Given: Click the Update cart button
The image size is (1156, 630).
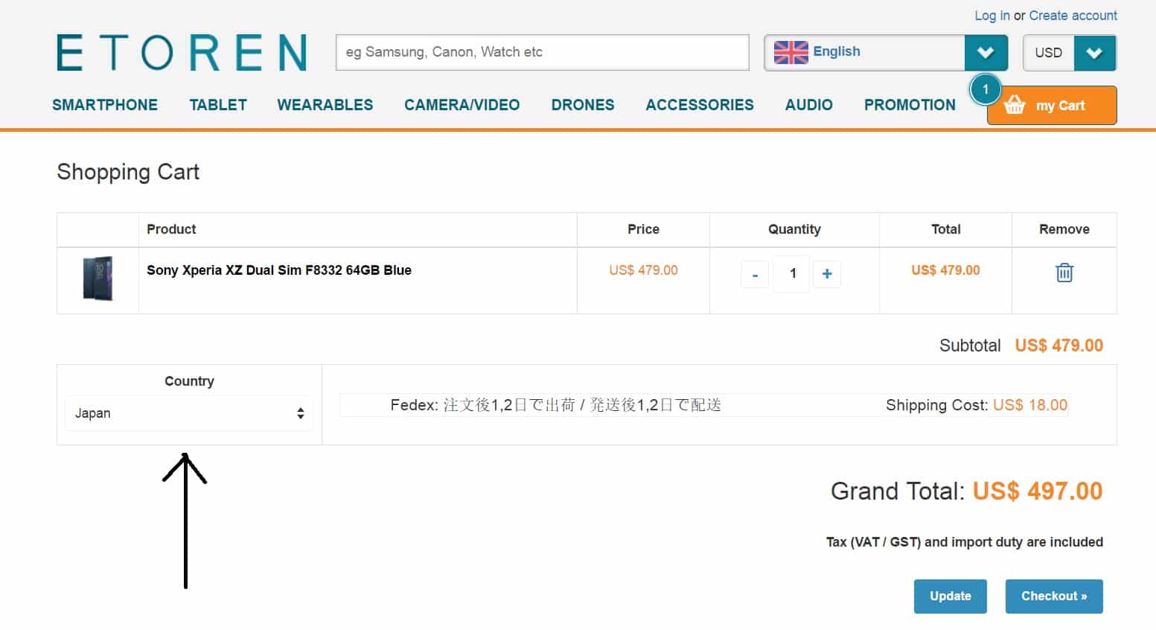Looking at the screenshot, I should point(951,596).
